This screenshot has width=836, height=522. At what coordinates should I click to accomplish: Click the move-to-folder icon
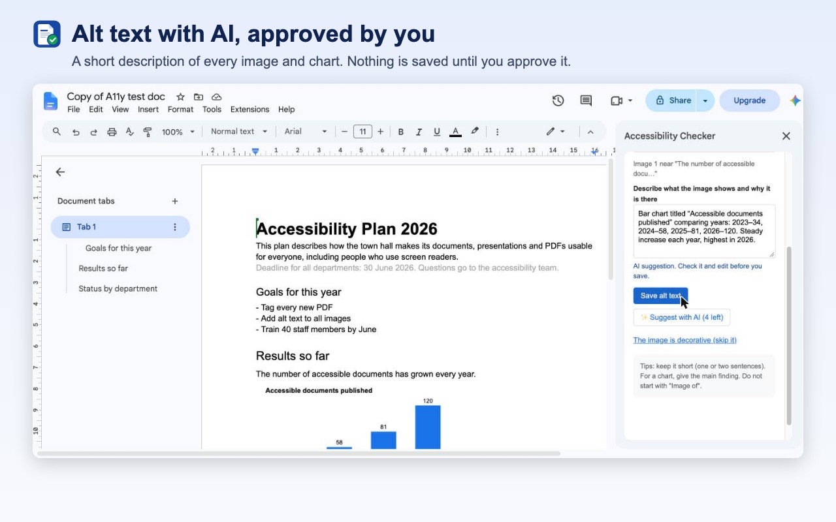coord(199,97)
